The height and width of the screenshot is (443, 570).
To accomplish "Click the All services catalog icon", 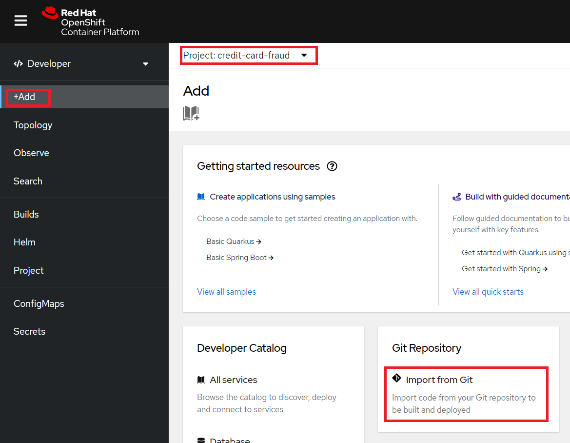I will [201, 380].
